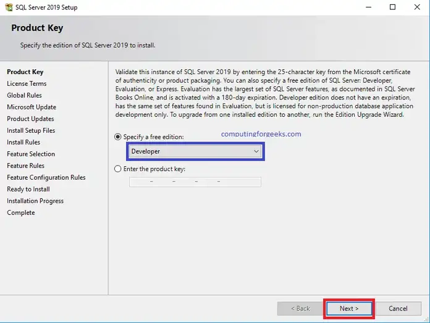430x323 pixels.
Task: Open the Microsoft Update step
Action: [32, 107]
